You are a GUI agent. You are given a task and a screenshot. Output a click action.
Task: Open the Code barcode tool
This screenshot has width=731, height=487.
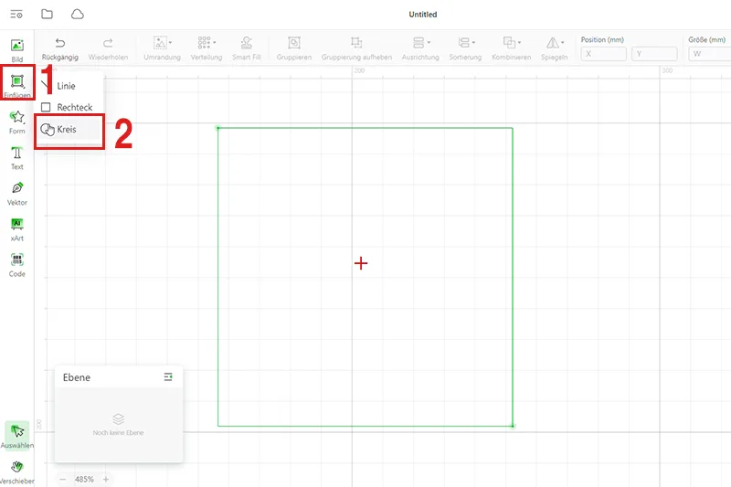coord(17,265)
